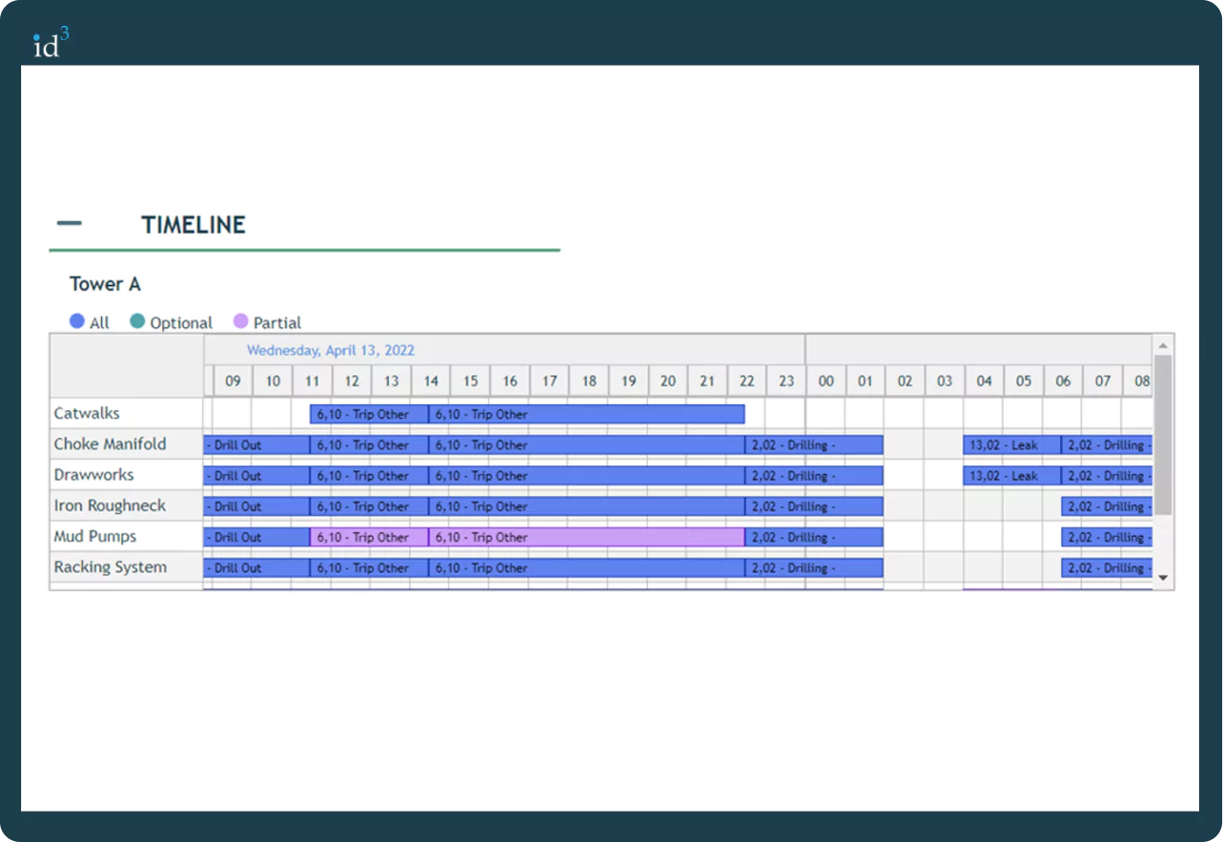
Task: Click Mud Pumps Drill Out bar
Action: tap(256, 537)
